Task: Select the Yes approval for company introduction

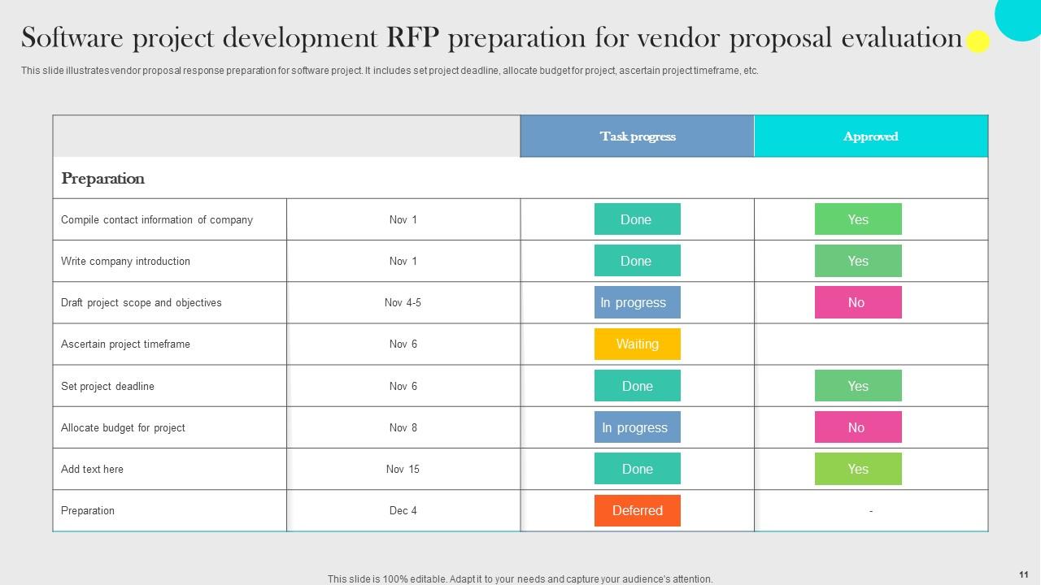Action: (x=858, y=261)
